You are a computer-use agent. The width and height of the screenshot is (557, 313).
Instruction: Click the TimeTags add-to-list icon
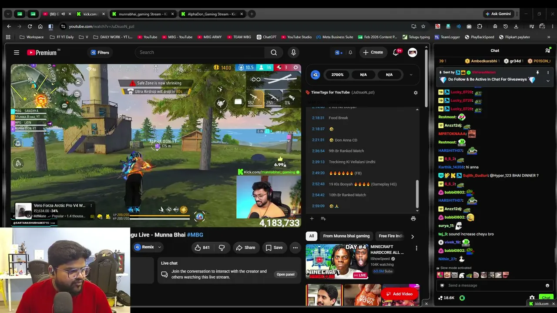(x=323, y=219)
